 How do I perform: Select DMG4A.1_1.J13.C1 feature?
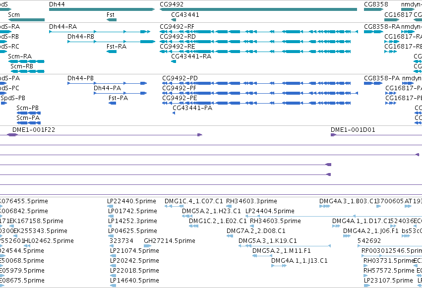pos(279,266)
